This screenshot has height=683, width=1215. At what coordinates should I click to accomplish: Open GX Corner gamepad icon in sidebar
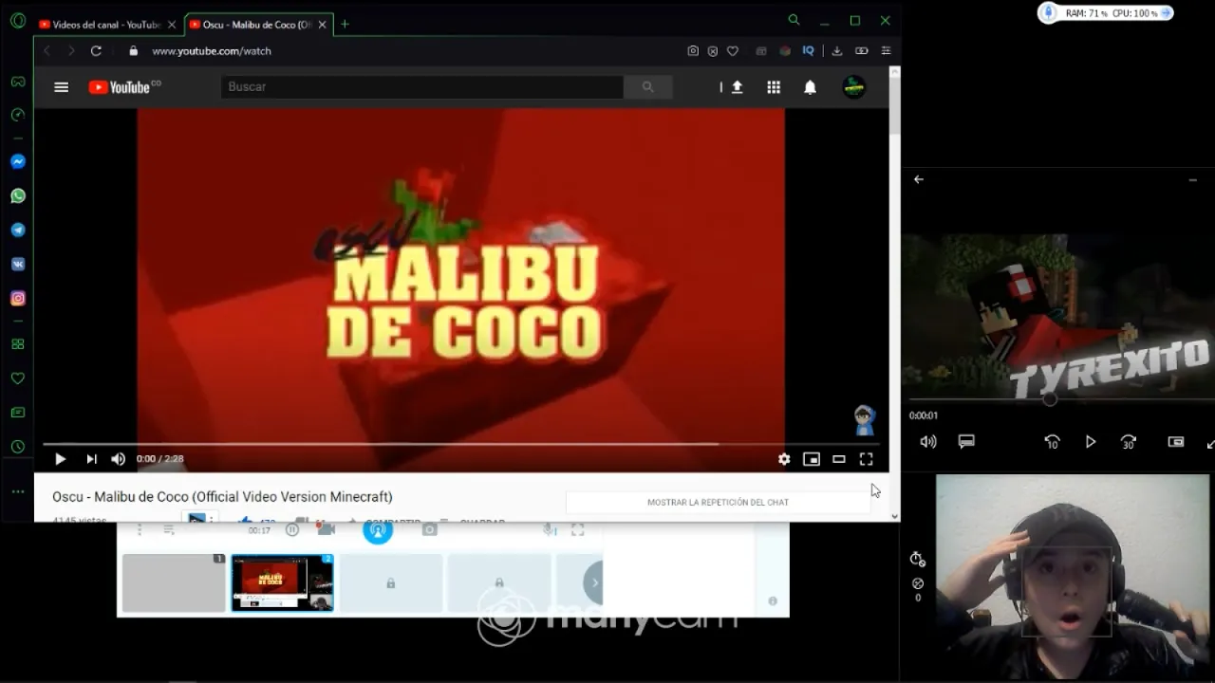(x=18, y=83)
